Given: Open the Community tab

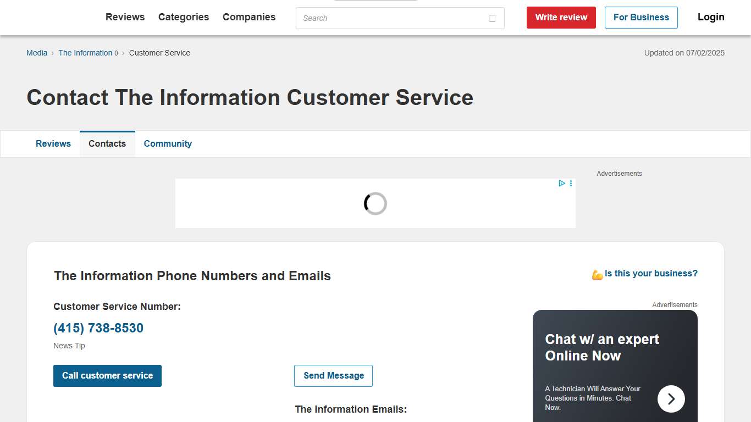Looking at the screenshot, I should coord(168,143).
